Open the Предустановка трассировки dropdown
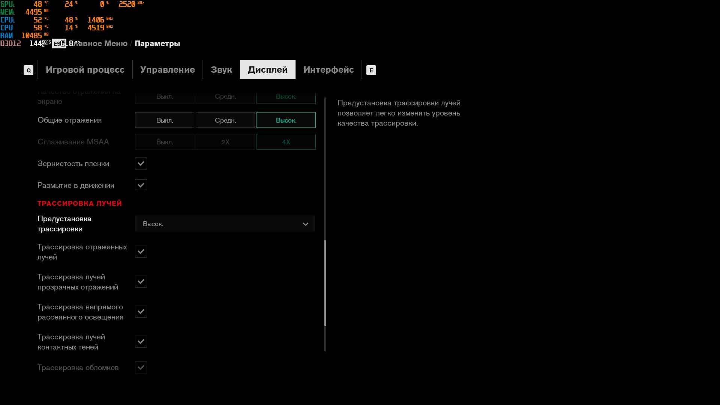Image resolution: width=720 pixels, height=405 pixels. [x=225, y=224]
